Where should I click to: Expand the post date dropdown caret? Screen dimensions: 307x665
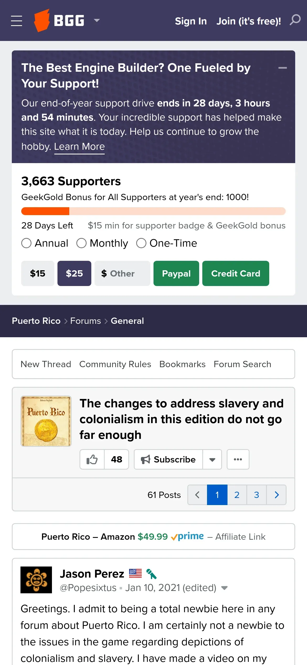tap(224, 588)
